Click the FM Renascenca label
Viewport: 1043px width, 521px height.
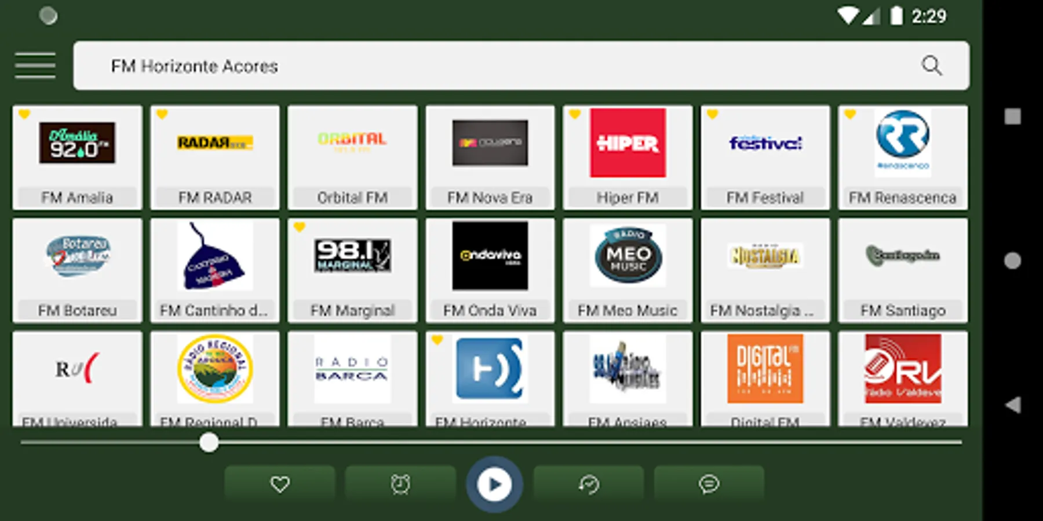[903, 198]
